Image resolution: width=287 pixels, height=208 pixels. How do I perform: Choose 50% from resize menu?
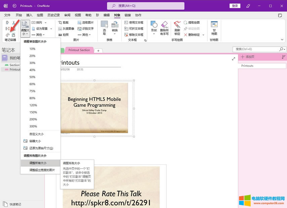(32, 77)
